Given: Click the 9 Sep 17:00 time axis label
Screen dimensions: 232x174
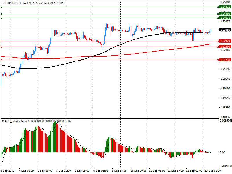Looking at the screenshot, I should pyautogui.click(x=119, y=171).
